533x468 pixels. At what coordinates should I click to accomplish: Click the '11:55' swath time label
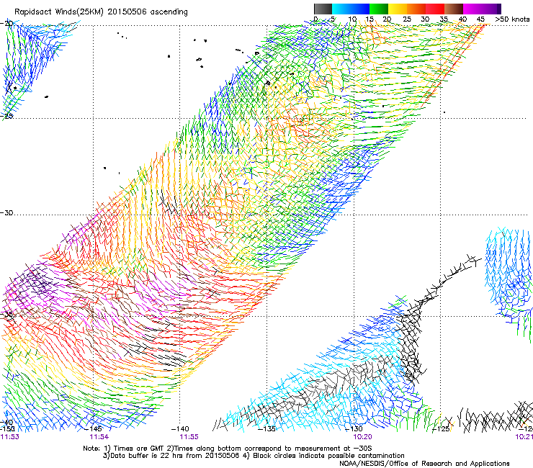[189, 437]
